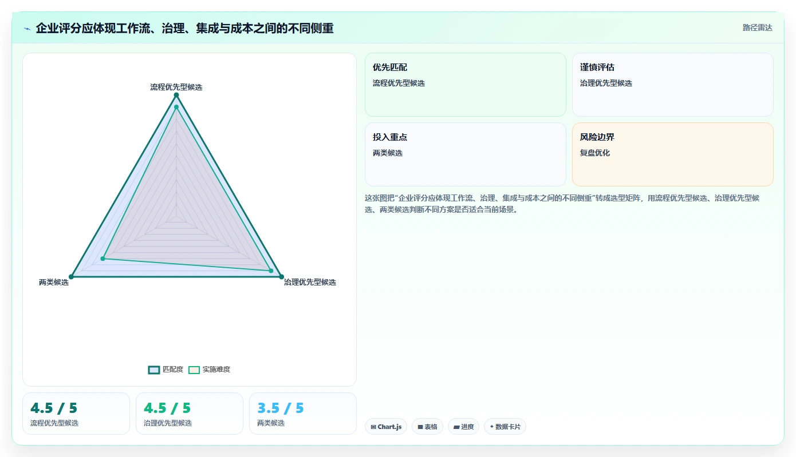796x457 pixels.
Task: Open the 优先匹配 card
Action: point(465,85)
